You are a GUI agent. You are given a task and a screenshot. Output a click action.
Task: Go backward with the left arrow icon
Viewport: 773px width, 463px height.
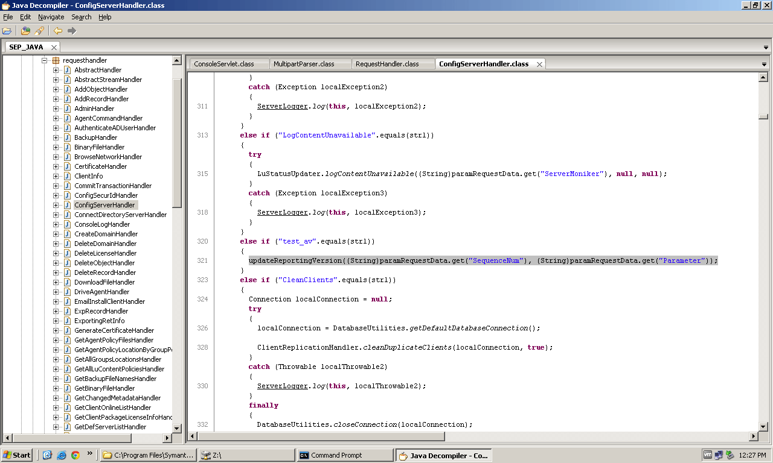58,31
